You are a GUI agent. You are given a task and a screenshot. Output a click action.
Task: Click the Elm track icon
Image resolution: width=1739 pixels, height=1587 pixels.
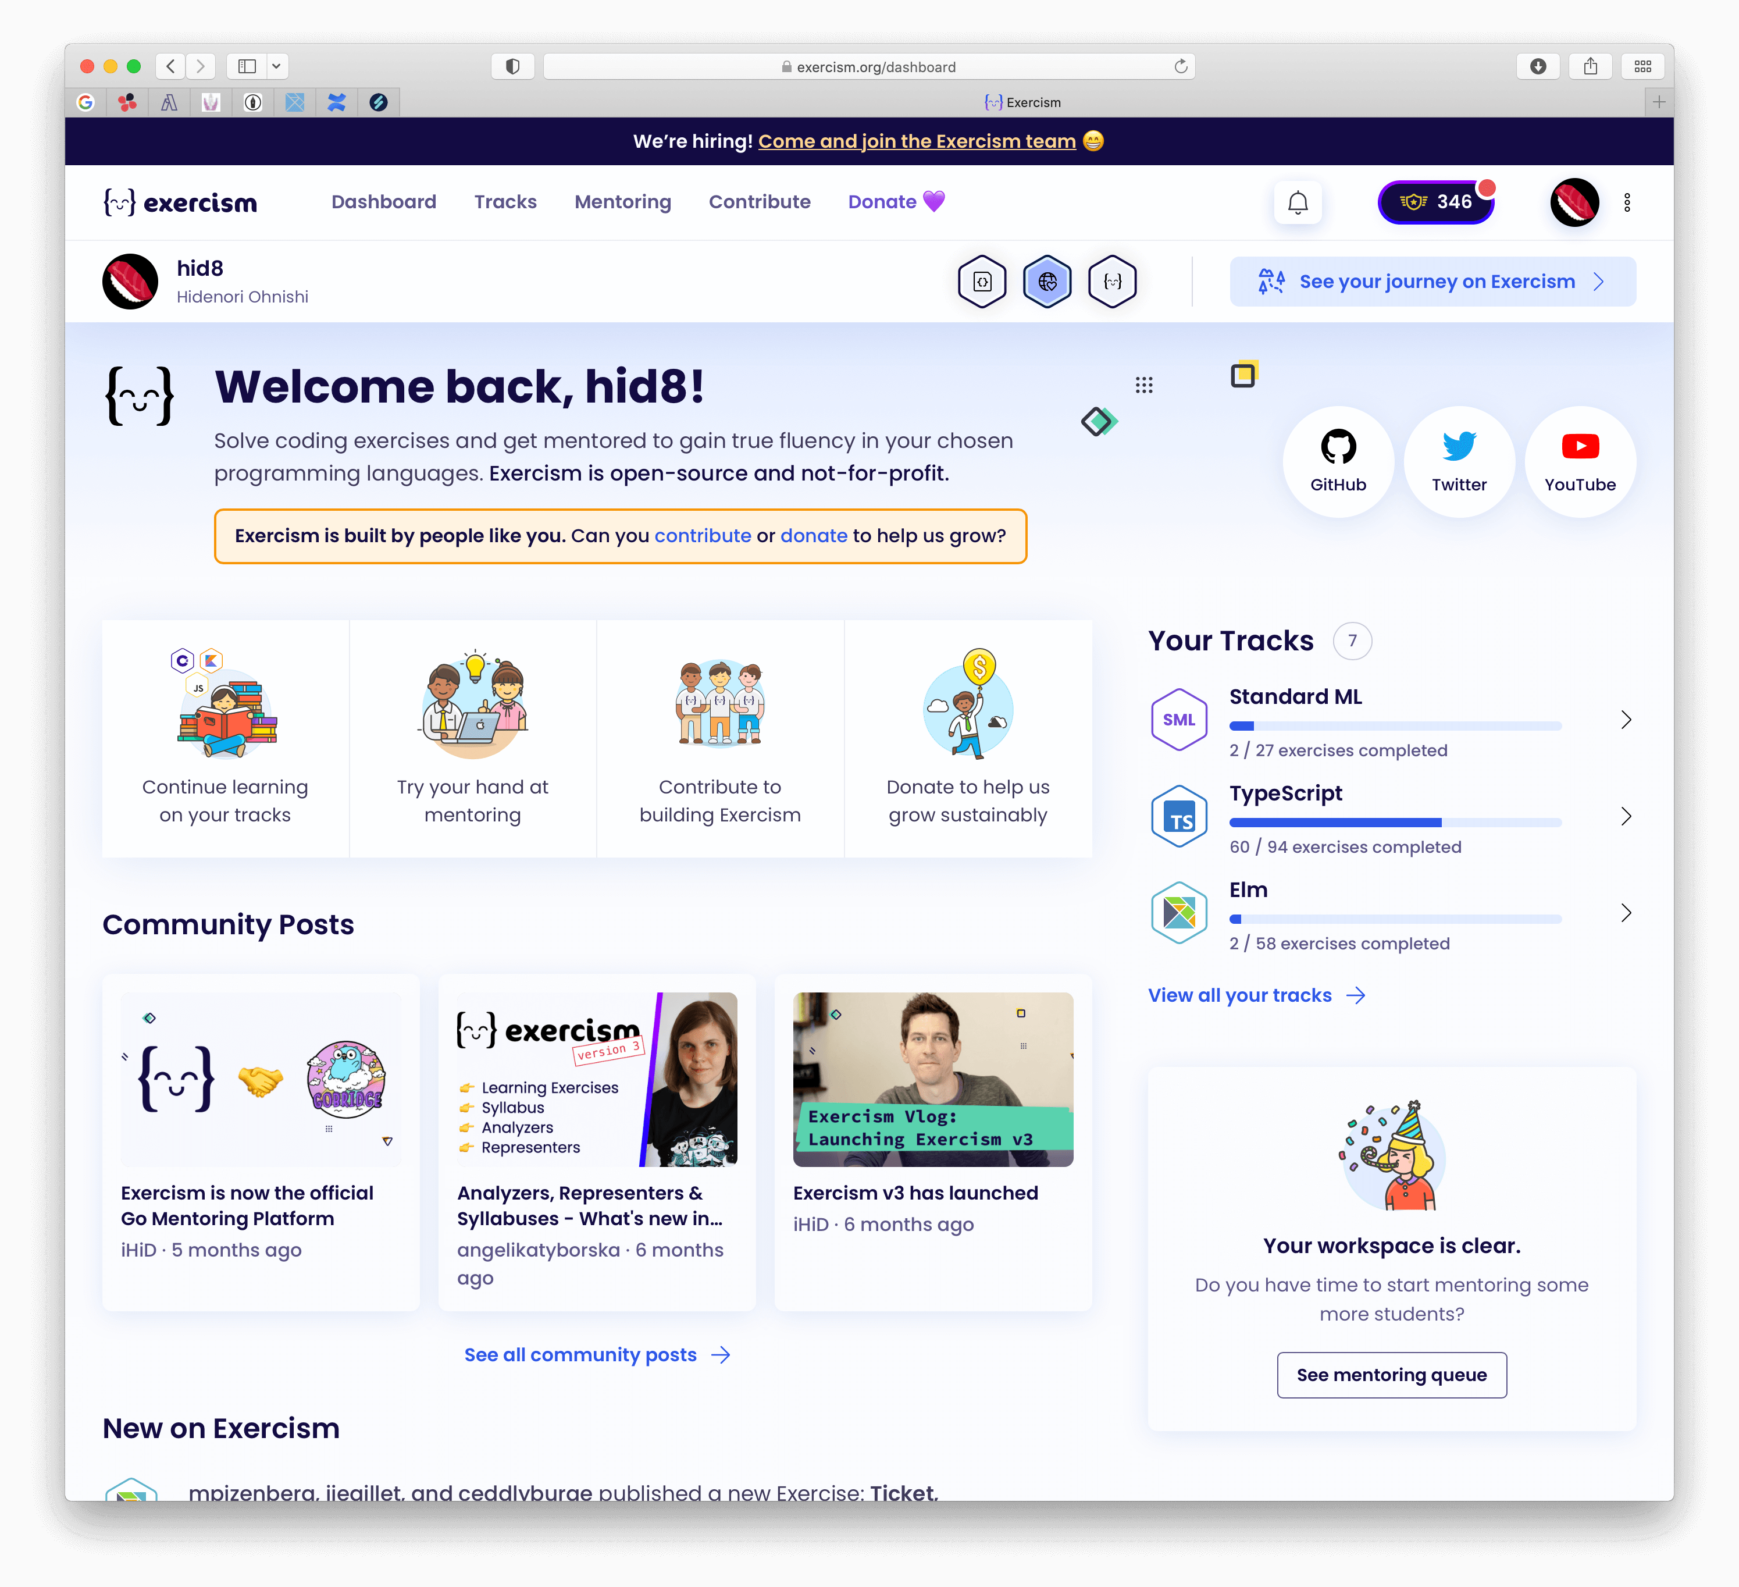[1178, 913]
